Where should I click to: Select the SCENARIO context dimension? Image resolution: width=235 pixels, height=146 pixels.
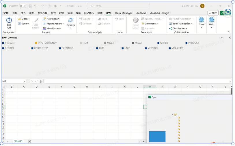66,48
